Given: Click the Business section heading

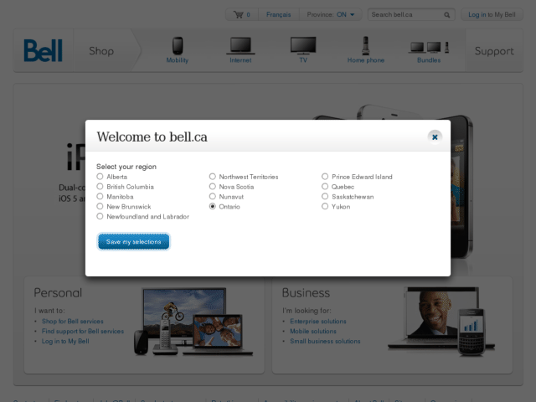Looking at the screenshot, I should tap(306, 293).
